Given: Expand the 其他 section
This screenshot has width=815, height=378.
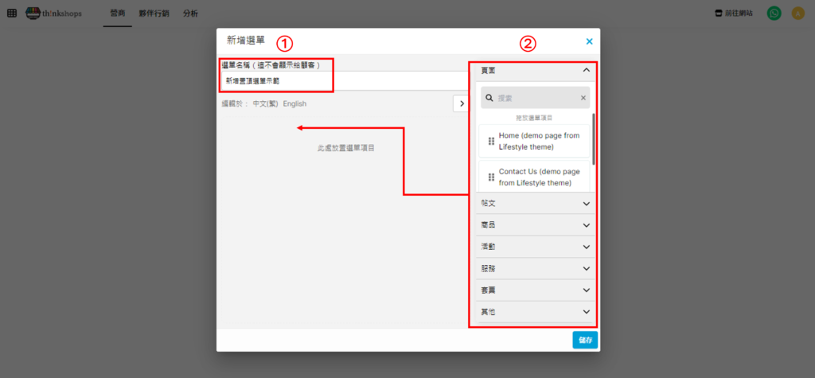Looking at the screenshot, I should coord(587,312).
